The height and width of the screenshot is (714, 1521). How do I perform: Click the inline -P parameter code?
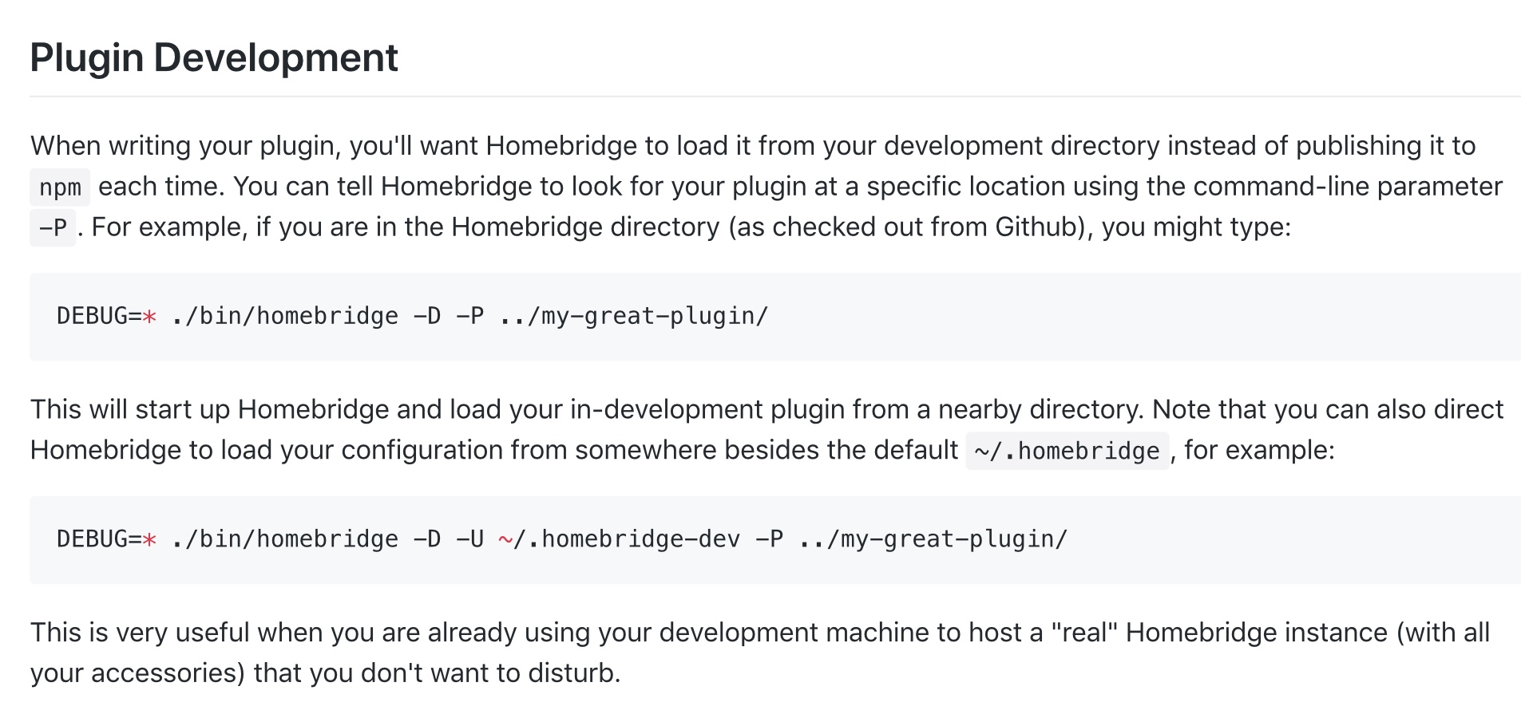[53, 228]
